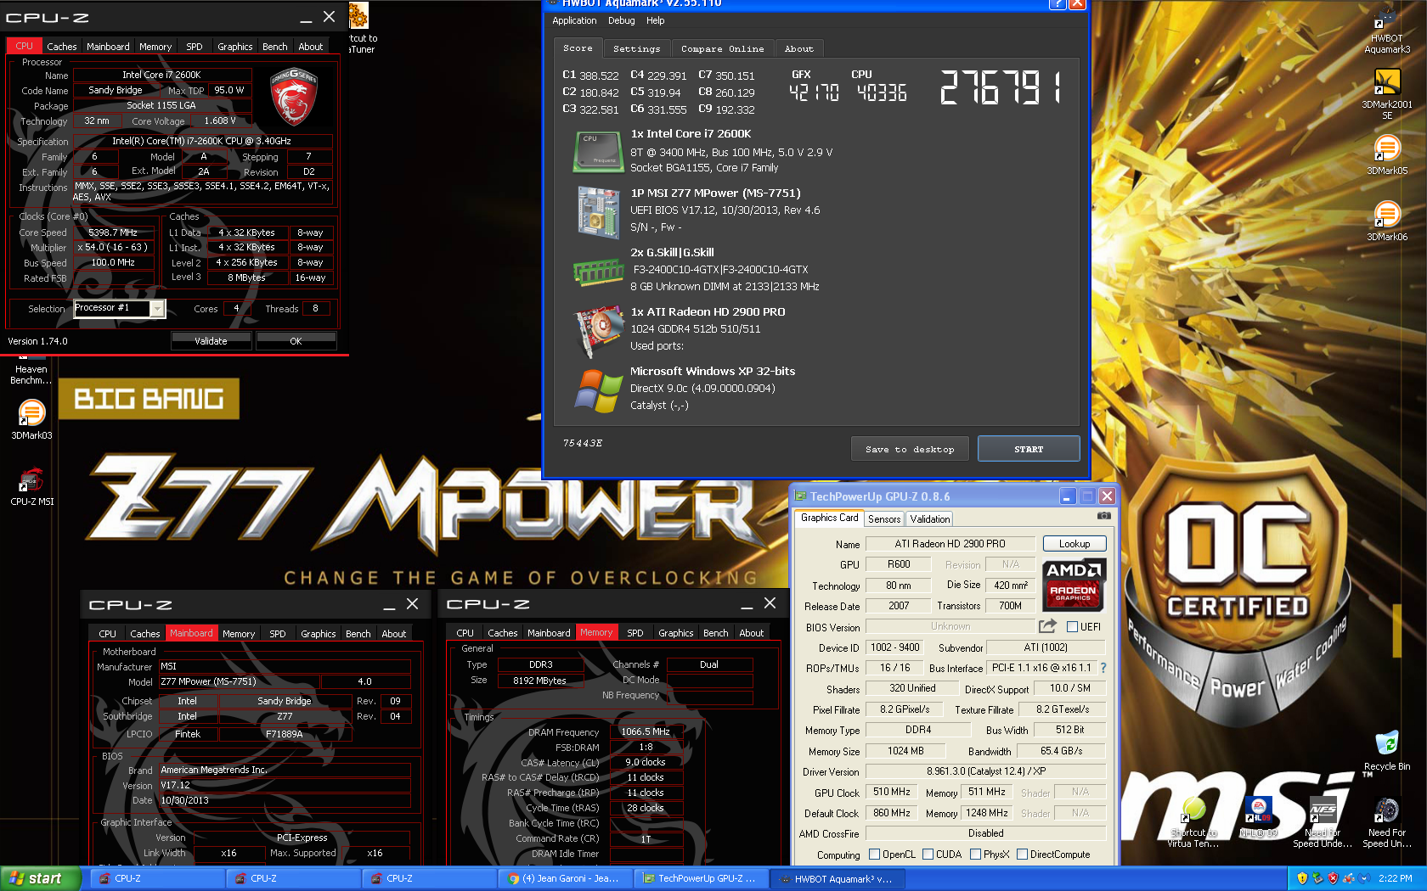Click the Aquamark total score 276791
This screenshot has height=891, width=1427.
1001,87
